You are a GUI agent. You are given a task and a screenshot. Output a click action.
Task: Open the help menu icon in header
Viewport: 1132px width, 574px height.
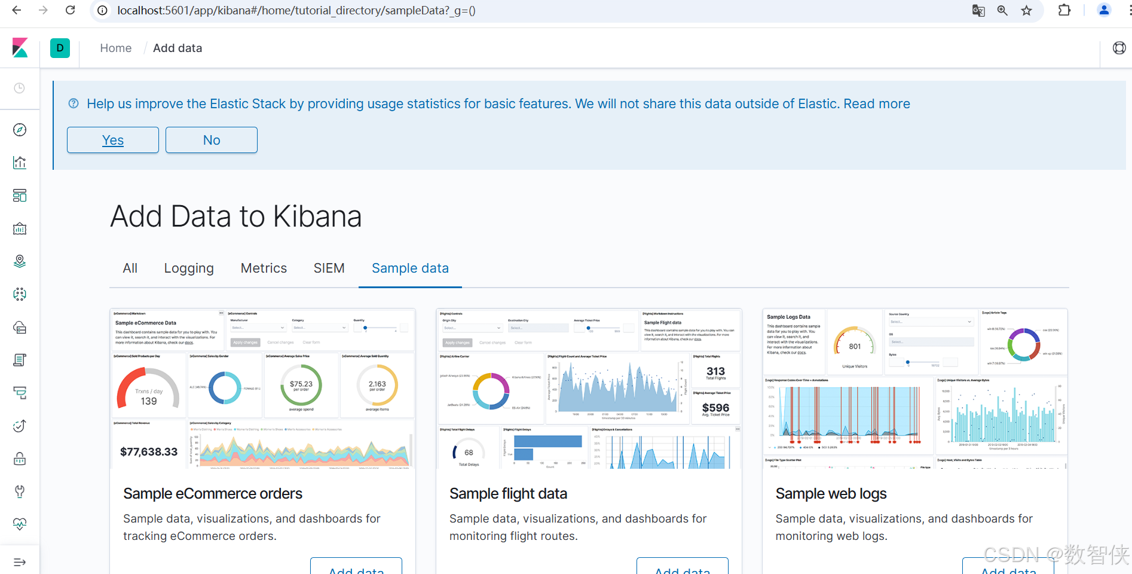point(1119,48)
